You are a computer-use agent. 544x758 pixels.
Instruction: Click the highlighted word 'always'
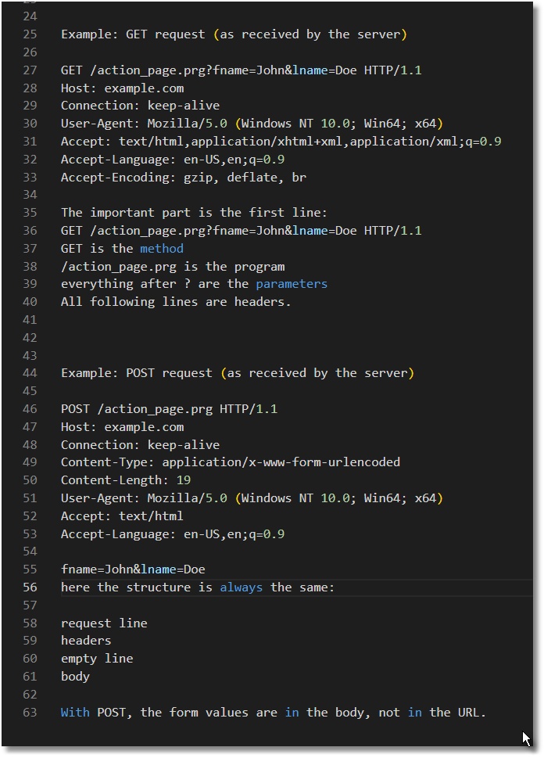[x=241, y=587]
